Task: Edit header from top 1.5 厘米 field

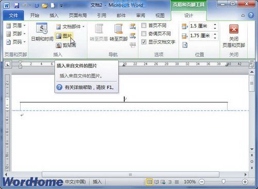Action: (x=201, y=26)
